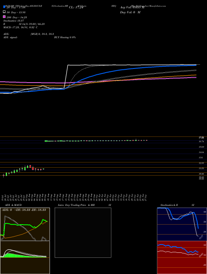207x274 pixels.
Task: Click the 11.51 price axis label
Action: coord(202,168)
